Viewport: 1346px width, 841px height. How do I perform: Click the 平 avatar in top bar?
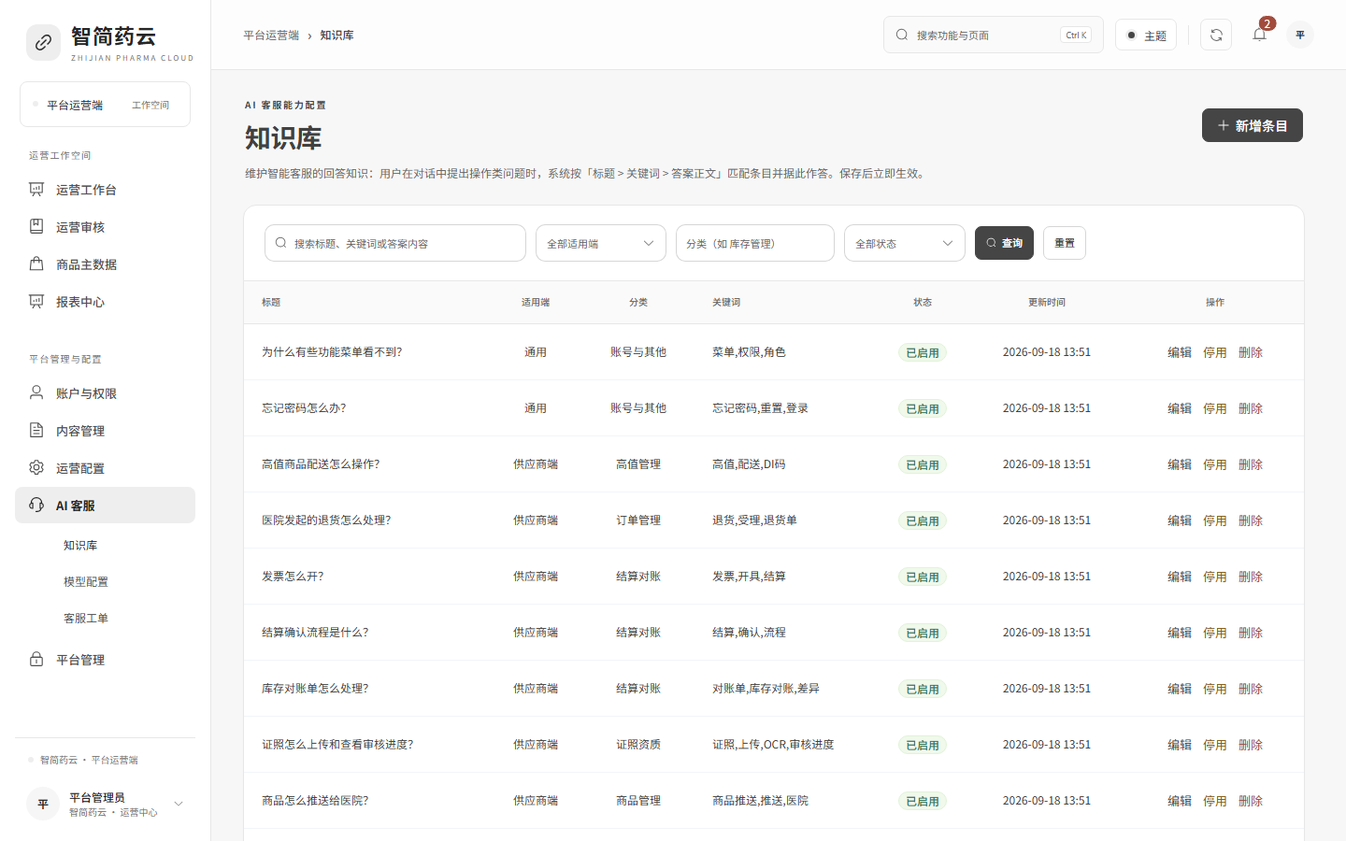pos(1300,35)
